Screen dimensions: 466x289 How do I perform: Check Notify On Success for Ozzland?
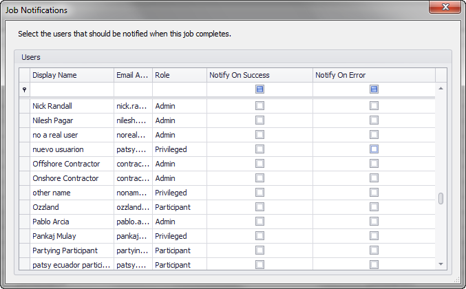pos(260,207)
